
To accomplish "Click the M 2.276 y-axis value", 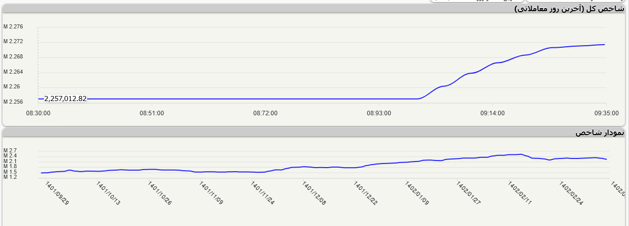I will tap(13, 27).
